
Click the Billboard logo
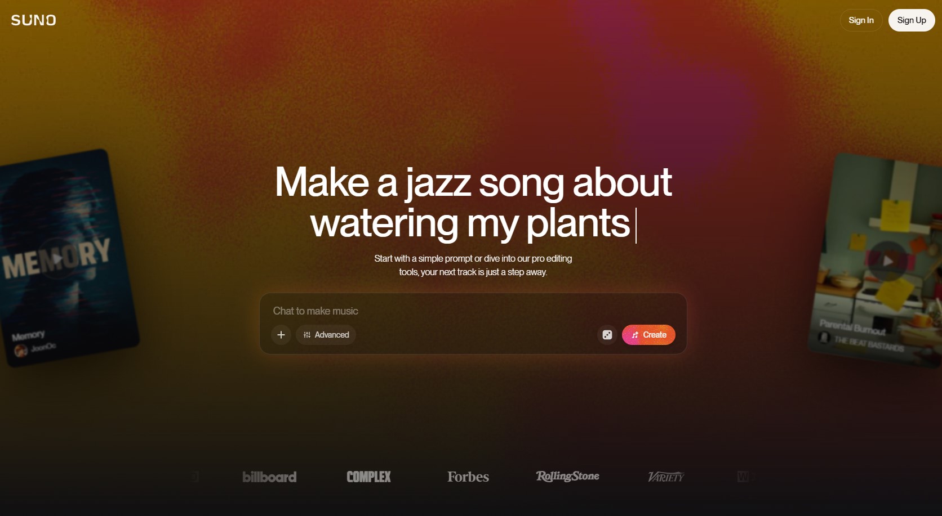269,477
